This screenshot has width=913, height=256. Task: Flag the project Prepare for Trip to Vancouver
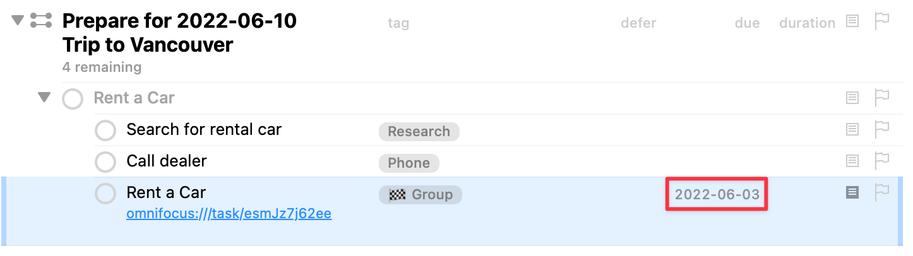point(882,21)
